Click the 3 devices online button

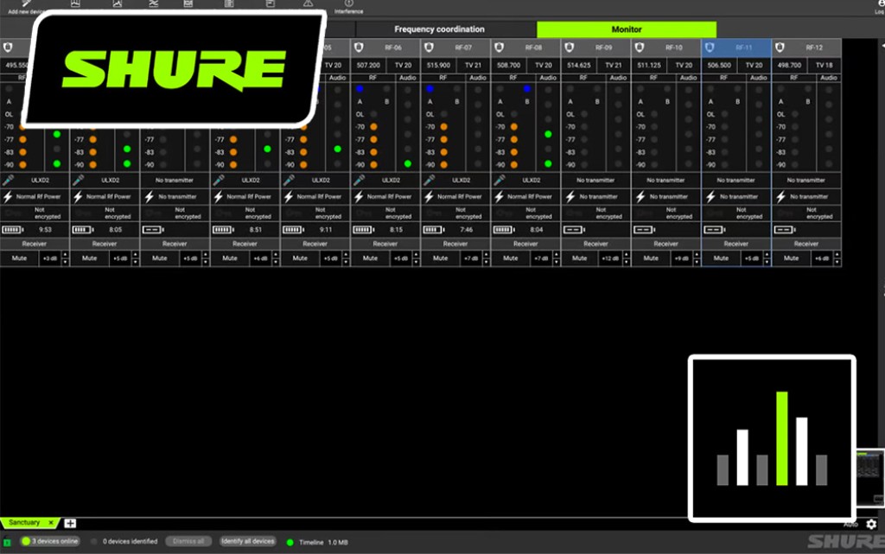pyautogui.click(x=50, y=541)
